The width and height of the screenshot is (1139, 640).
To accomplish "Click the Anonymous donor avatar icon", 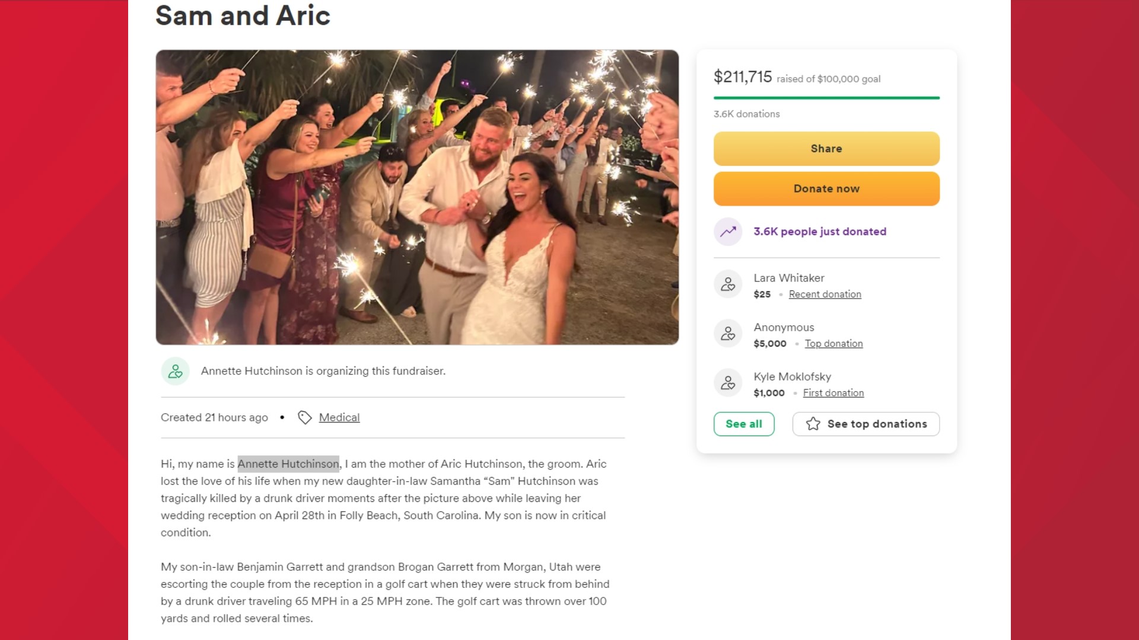I will [x=727, y=334].
